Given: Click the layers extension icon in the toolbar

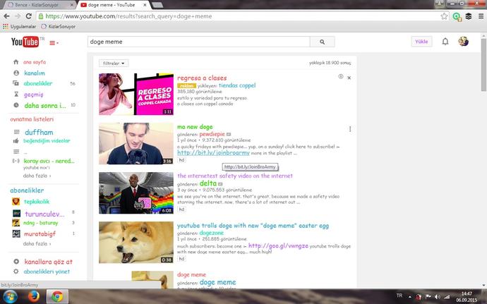Looking at the screenshot, I should [x=469, y=16].
